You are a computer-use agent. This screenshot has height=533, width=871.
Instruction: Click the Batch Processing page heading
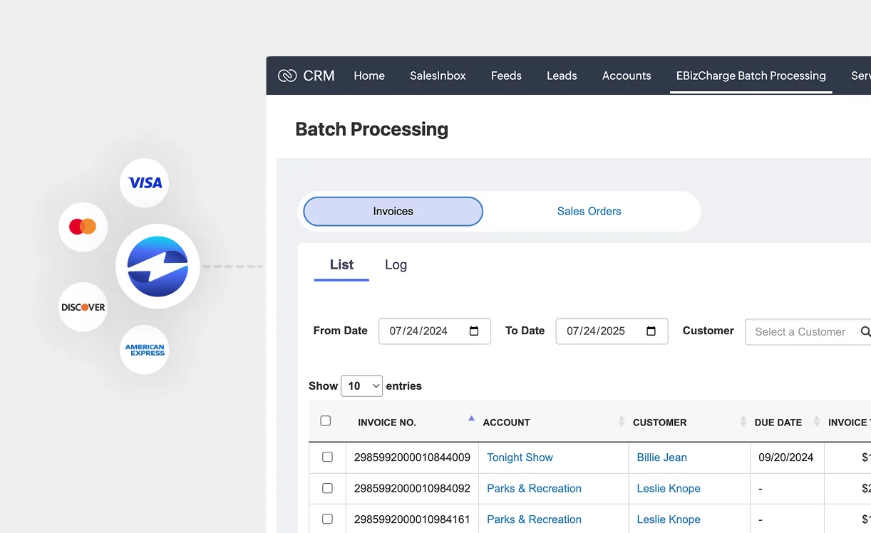(x=372, y=129)
